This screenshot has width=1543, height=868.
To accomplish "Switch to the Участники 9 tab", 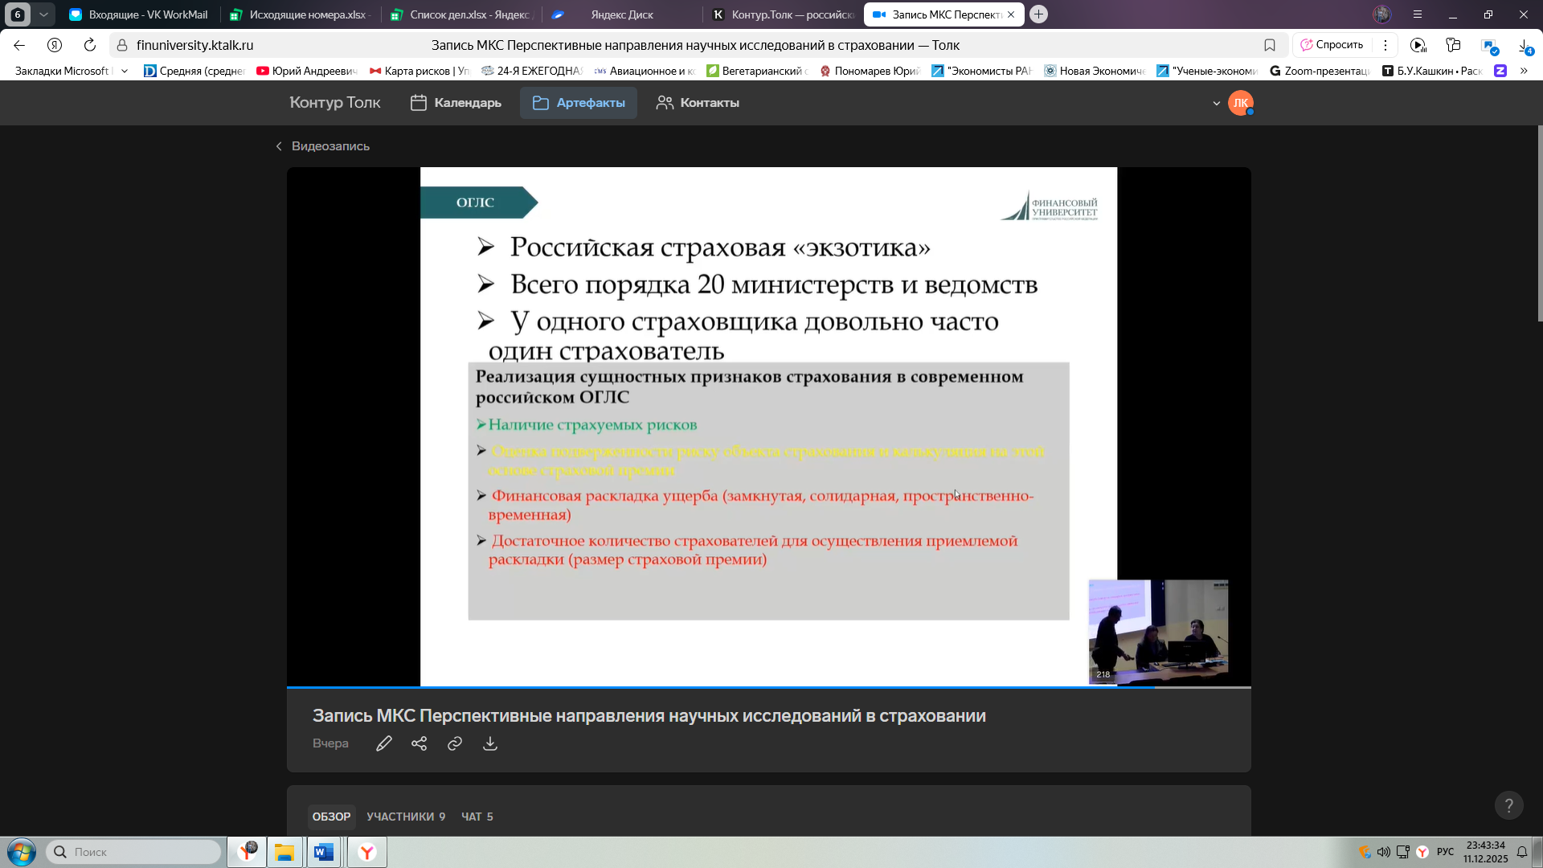I will coord(405,817).
